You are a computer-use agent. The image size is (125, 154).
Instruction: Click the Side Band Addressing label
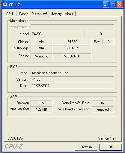pos(73,109)
